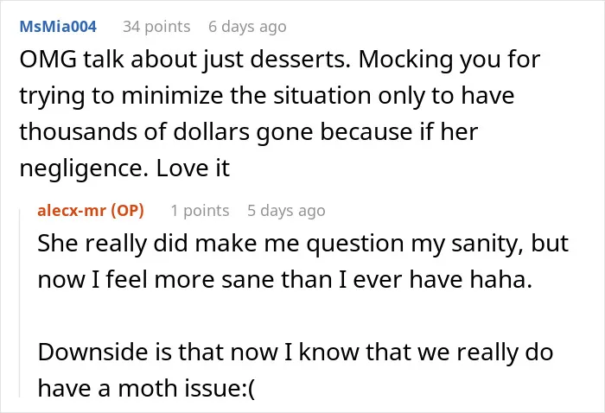Click the "OMG talk about just desserts" sentence
The width and height of the screenshot is (605, 413).
(x=185, y=60)
